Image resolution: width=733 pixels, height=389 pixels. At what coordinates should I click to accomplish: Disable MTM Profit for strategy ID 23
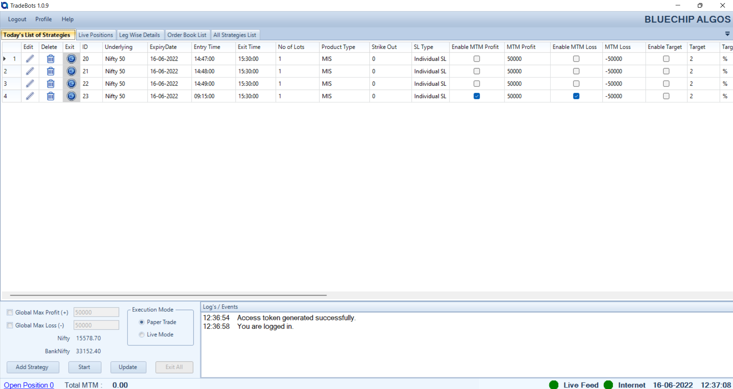tap(477, 96)
